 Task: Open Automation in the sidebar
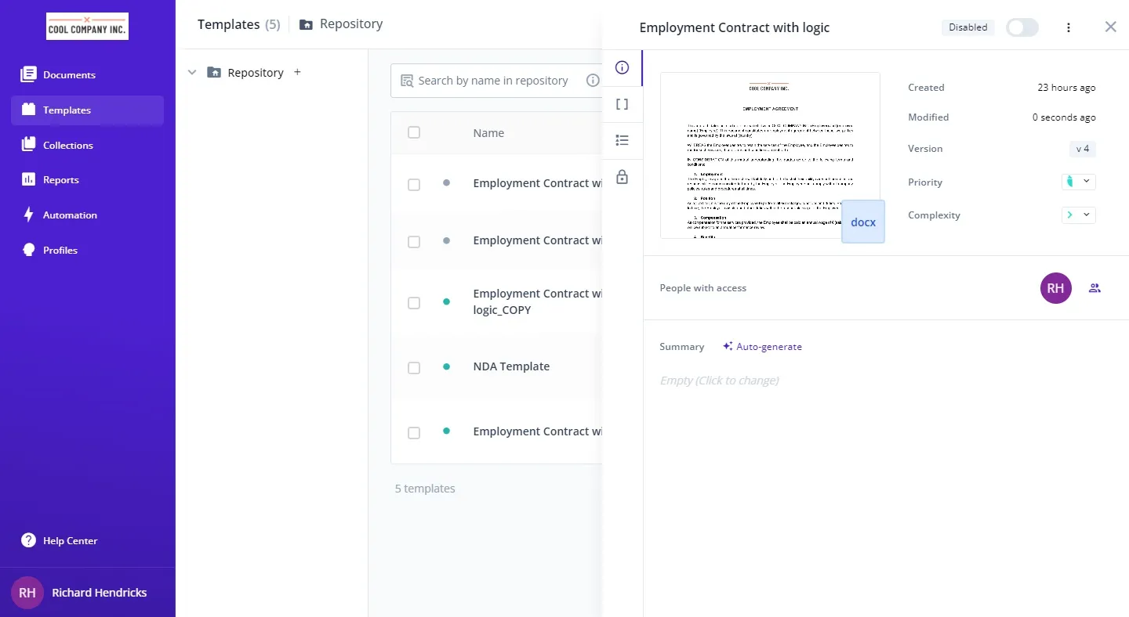click(x=70, y=215)
